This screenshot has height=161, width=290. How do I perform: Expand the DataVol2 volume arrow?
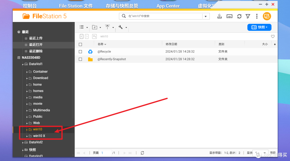[23, 143]
